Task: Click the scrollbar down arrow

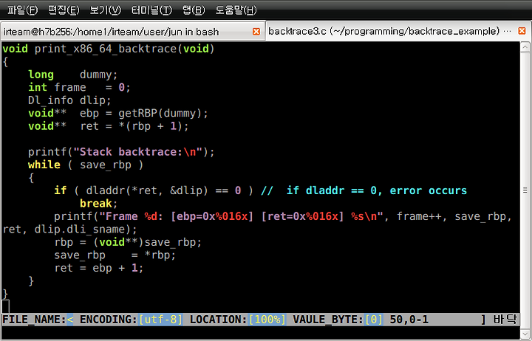Action: [x=525, y=333]
